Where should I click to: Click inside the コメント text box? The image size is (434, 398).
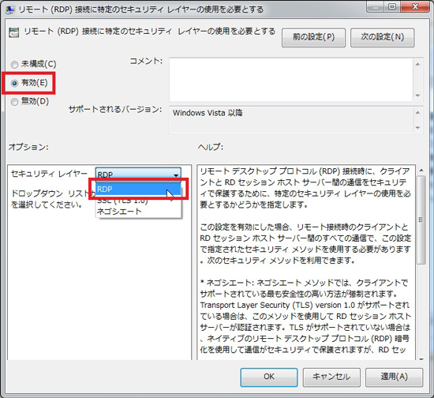tap(291, 80)
